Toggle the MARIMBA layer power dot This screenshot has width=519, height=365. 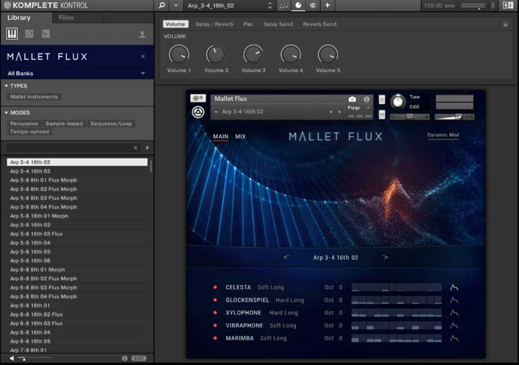tap(215, 338)
